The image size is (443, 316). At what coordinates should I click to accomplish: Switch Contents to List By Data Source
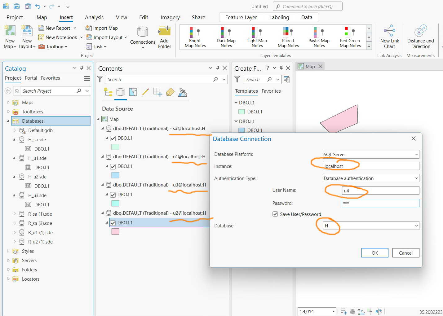(x=120, y=92)
